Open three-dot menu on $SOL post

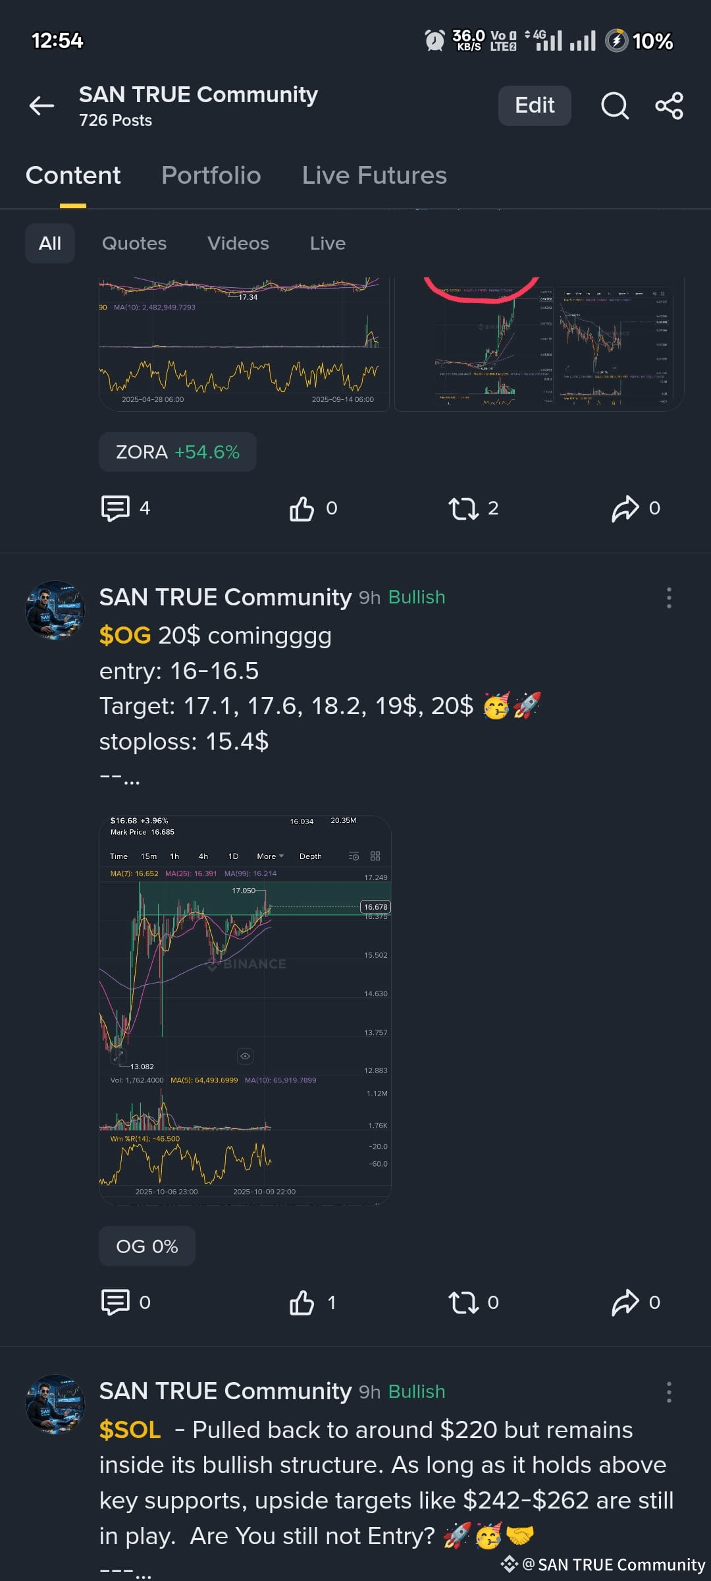669,1392
